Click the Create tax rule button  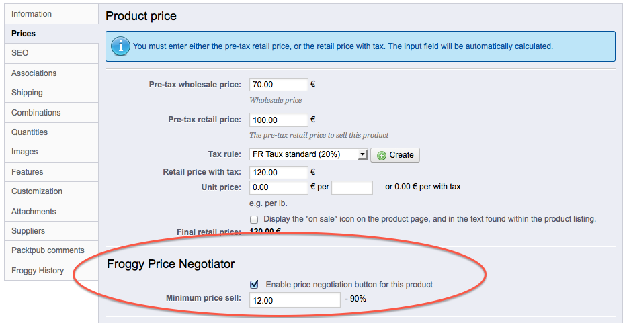pyautogui.click(x=395, y=155)
